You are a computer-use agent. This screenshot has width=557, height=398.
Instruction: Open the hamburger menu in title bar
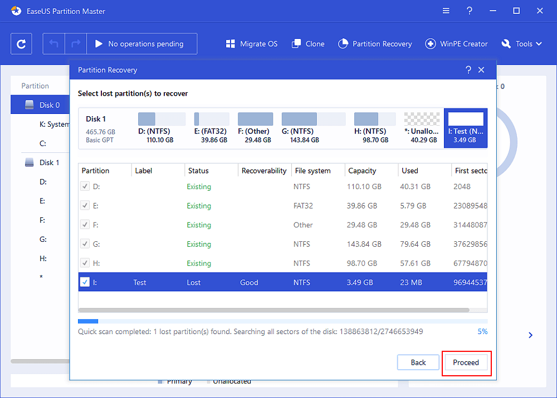click(446, 11)
